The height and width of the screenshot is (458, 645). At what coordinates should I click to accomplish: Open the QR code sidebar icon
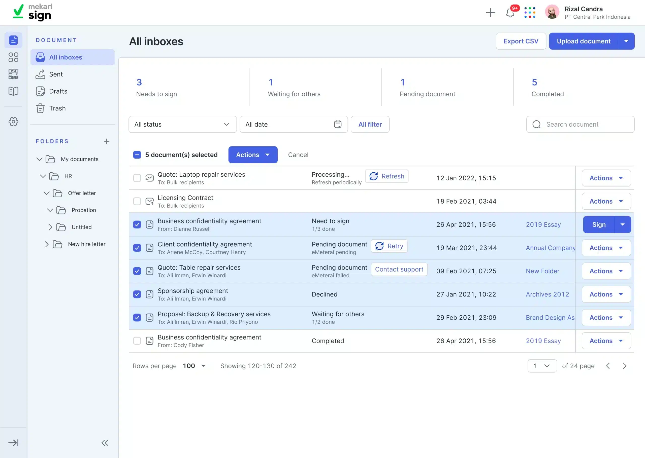pos(13,74)
